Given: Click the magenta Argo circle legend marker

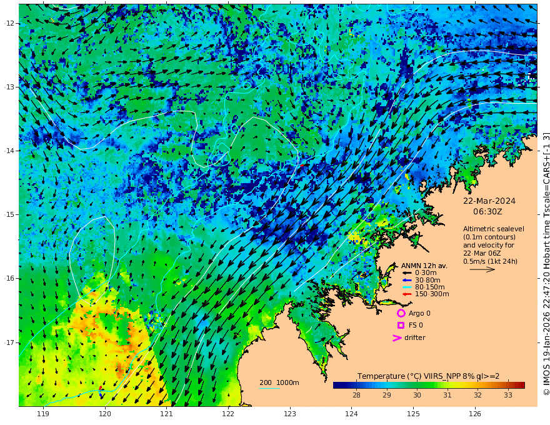Looking at the screenshot, I should (401, 313).
